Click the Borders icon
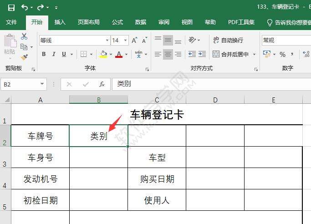 83,54
